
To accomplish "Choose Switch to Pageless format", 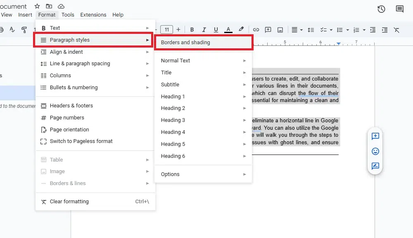I will 82,141.
